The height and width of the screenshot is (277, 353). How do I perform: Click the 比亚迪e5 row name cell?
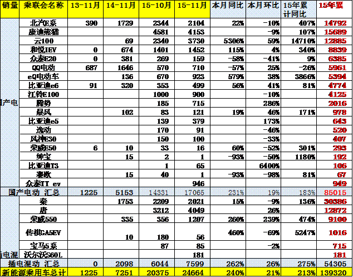click(43, 121)
